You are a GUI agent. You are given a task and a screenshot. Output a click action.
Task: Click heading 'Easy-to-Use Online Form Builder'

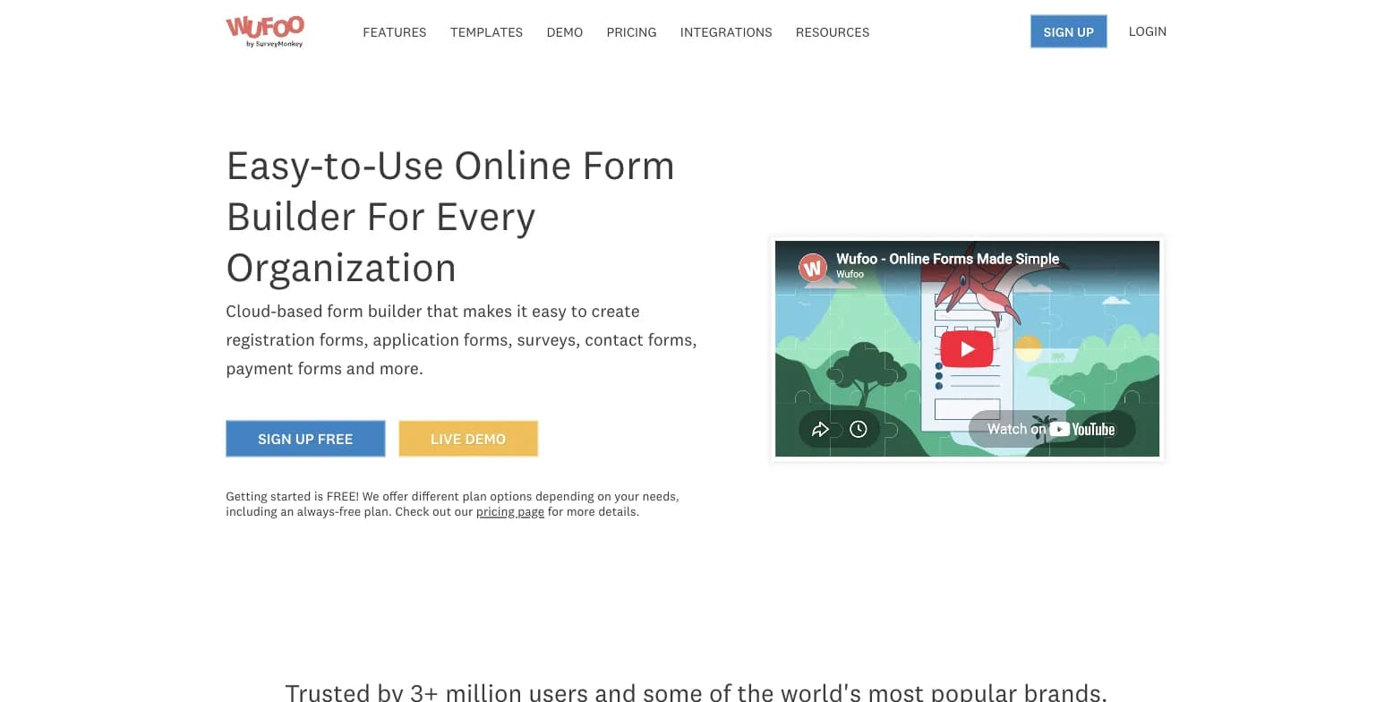click(450, 217)
